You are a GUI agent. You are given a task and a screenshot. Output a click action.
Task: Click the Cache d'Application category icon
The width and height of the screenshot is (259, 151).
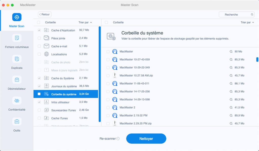(x=47, y=30)
